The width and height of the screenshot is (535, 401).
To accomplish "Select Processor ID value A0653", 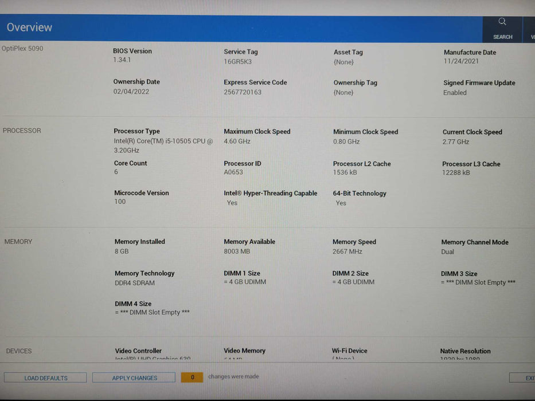I will pyautogui.click(x=233, y=172).
